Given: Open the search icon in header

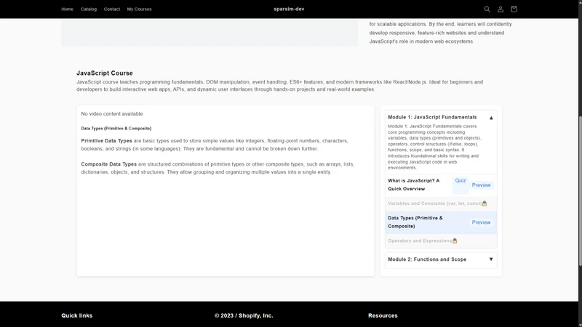Looking at the screenshot, I should [x=487, y=9].
